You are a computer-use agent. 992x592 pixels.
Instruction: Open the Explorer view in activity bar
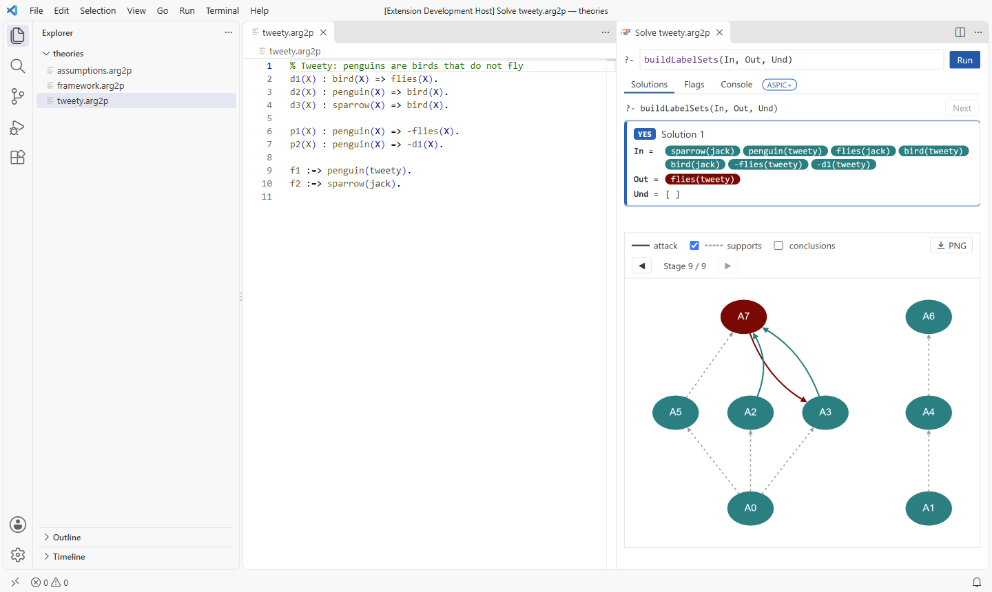(x=18, y=36)
